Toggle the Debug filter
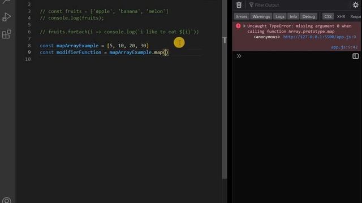Screen dimensions: 362x203 [x=308, y=16]
